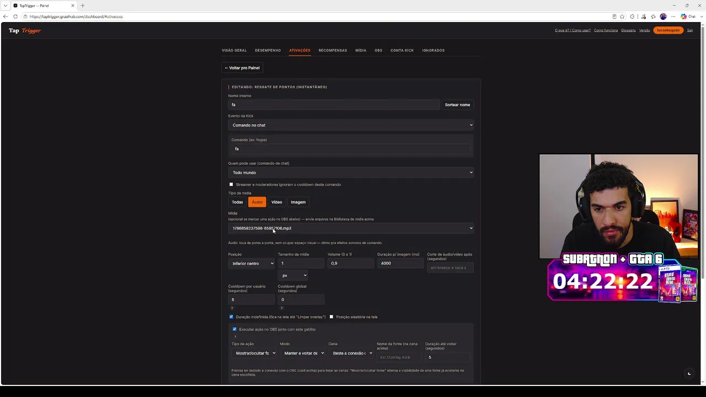Screen dimensions: 706x397
Task: Click the help icon under Cooldown por usuário
Action: [x=232, y=308]
